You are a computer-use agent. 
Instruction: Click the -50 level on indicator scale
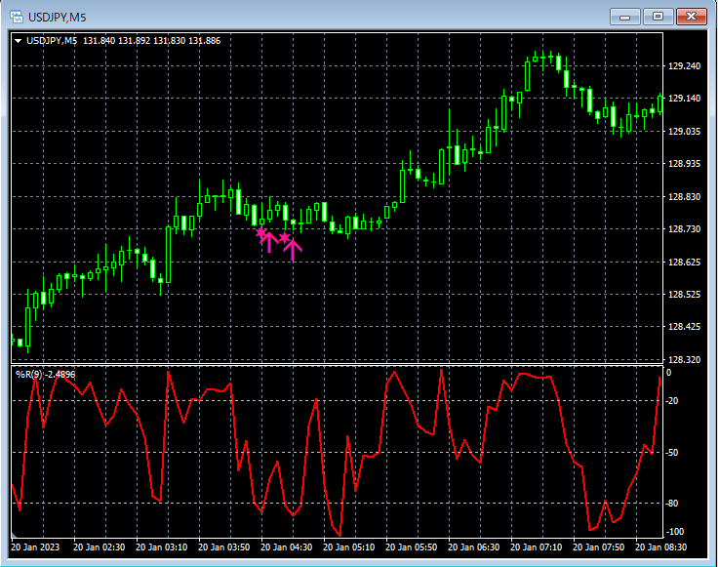click(x=672, y=453)
